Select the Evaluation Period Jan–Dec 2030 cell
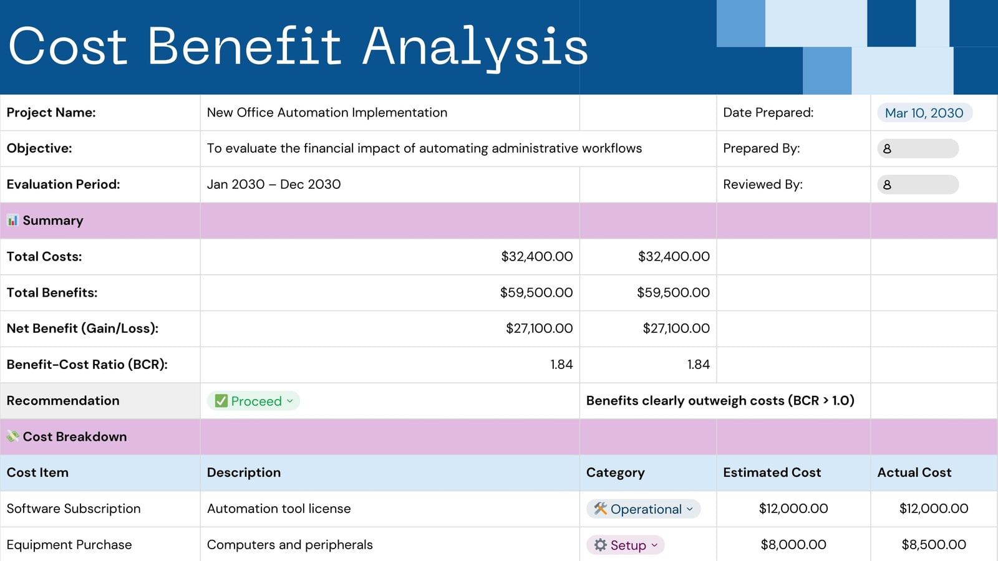Image resolution: width=998 pixels, height=561 pixels. pos(390,185)
